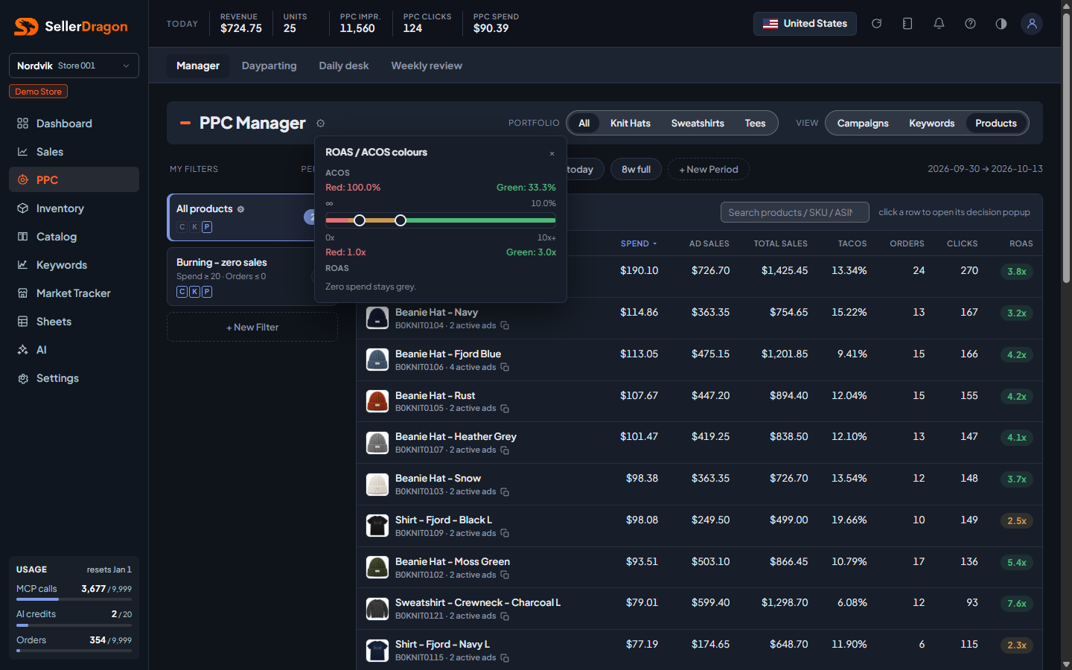Viewport: 1072px width, 670px height.
Task: Open the Beanie Hat - Moss Green thumbnail
Action: [x=377, y=567]
